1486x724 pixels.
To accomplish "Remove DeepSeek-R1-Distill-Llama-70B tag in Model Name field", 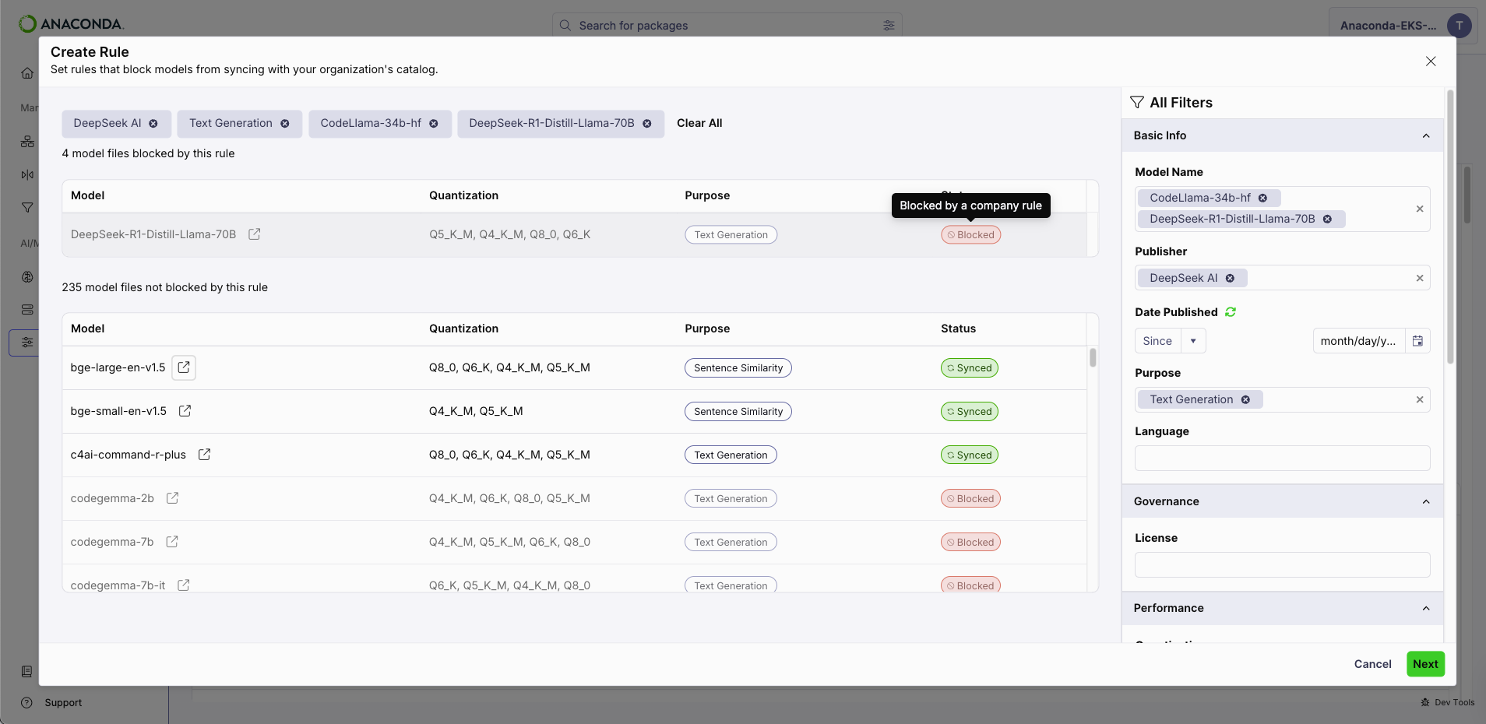I will 1327,219.
